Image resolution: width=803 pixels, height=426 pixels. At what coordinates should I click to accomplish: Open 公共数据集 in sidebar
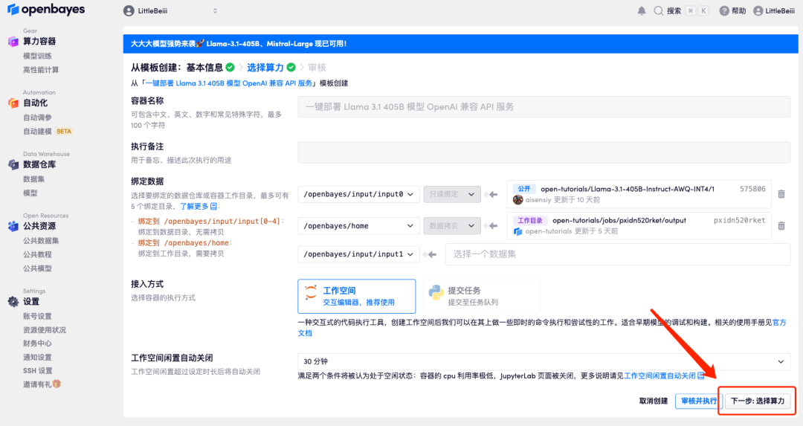[x=41, y=241]
